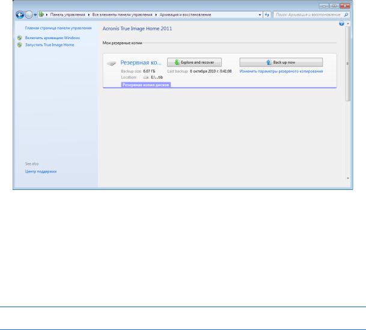
Task: Click the drive icon next to Location path
Action: click(x=146, y=78)
